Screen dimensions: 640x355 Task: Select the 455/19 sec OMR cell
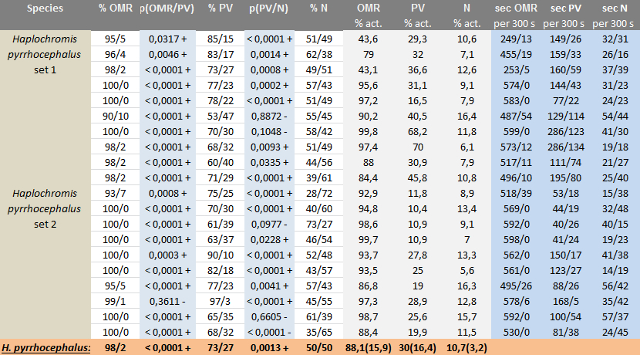coord(516,53)
